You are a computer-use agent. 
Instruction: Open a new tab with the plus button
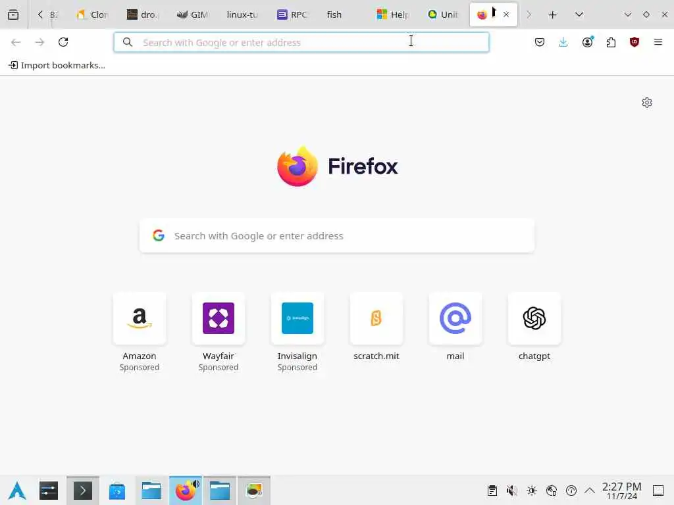pyautogui.click(x=552, y=14)
